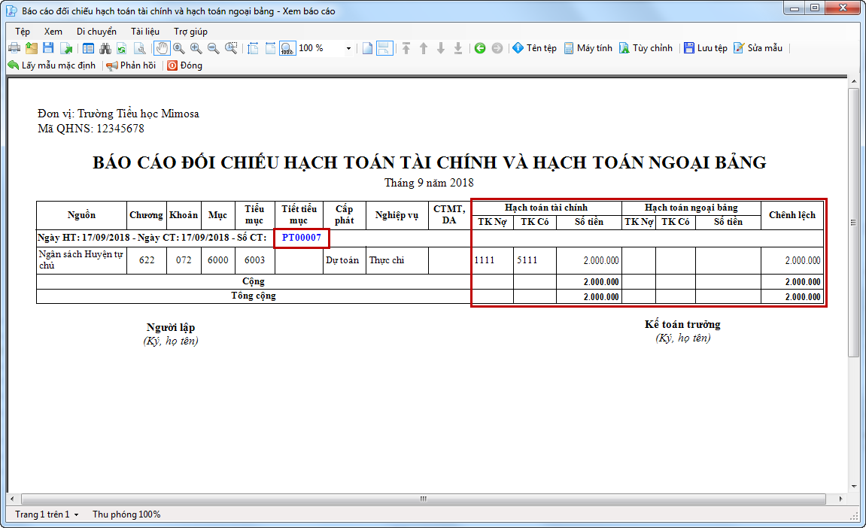Click the Tiểu mục value 6003
This screenshot has height=528, width=866.
point(254,260)
